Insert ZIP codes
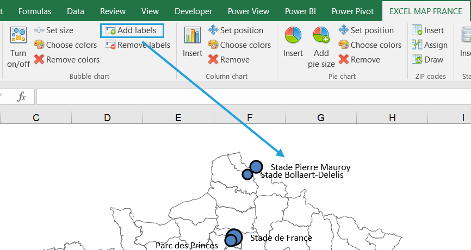The height and width of the screenshot is (250, 471). [x=427, y=30]
